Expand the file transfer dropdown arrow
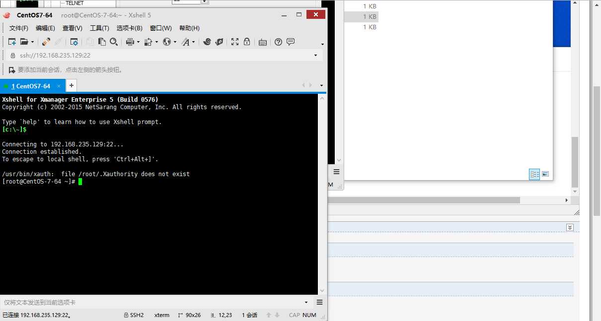Screen dimensions: 601x321 click(x=156, y=42)
